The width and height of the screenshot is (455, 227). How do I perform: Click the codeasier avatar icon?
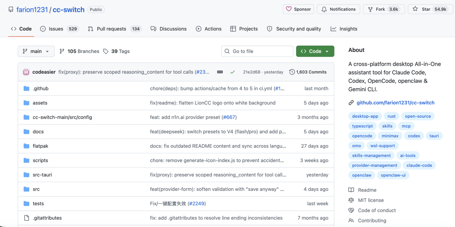[x=26, y=72]
